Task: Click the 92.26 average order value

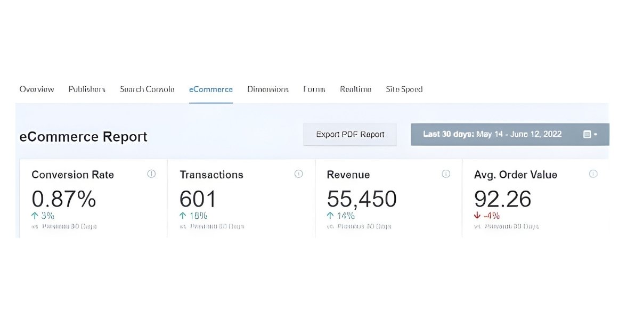Action: coord(502,199)
